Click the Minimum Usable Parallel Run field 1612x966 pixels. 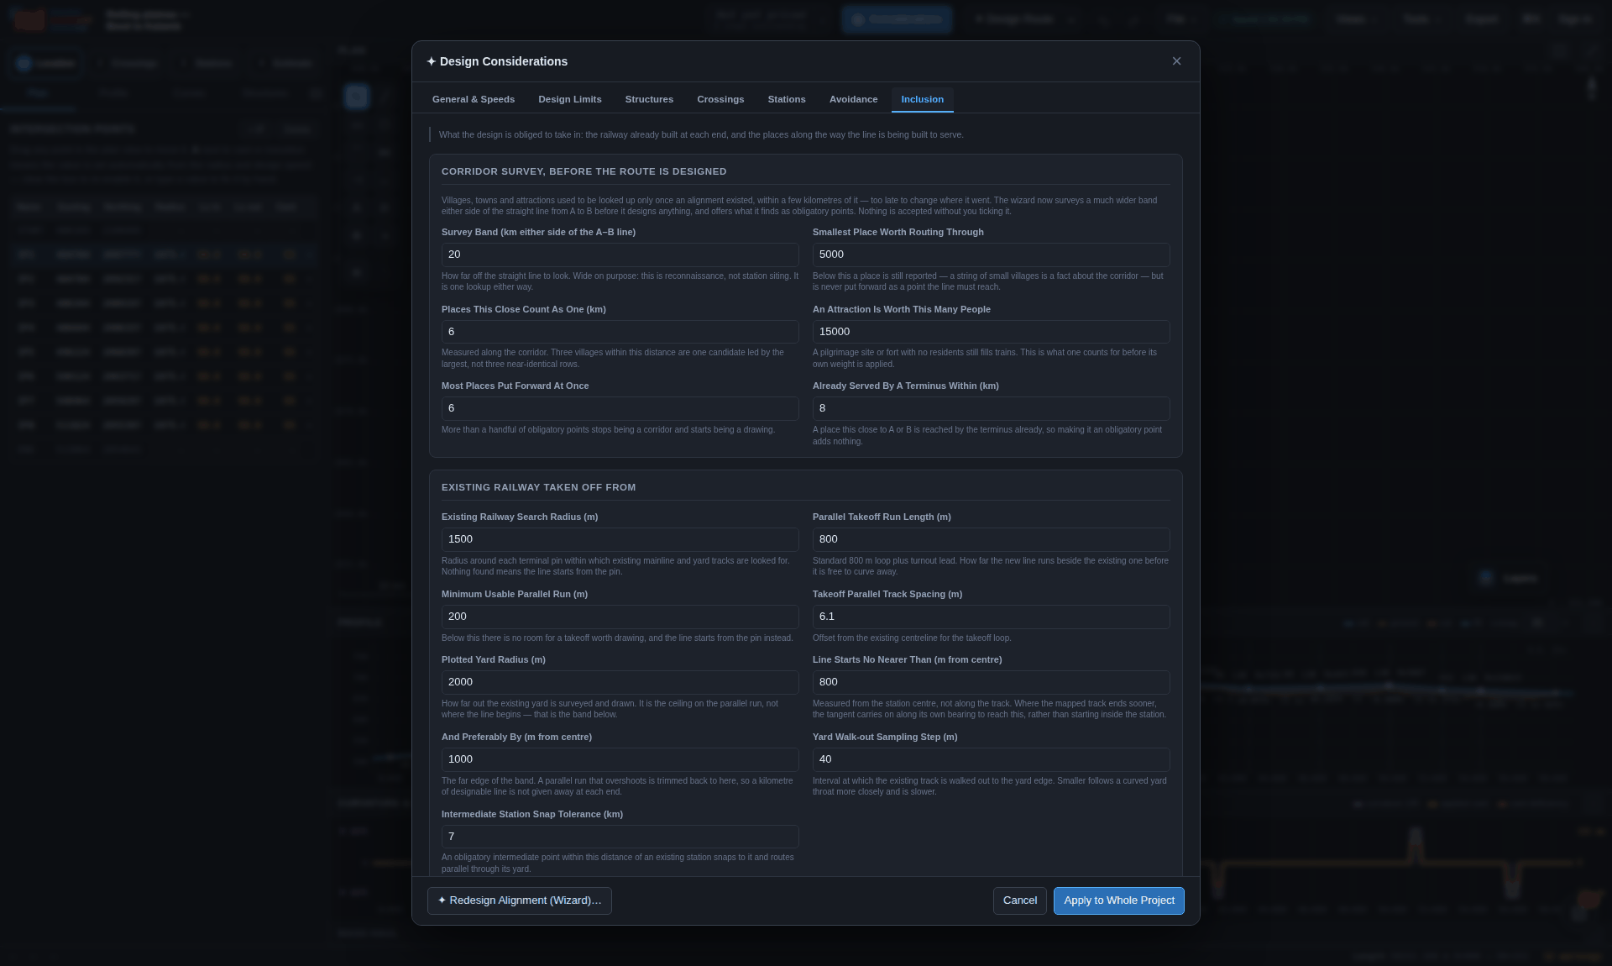[620, 617]
